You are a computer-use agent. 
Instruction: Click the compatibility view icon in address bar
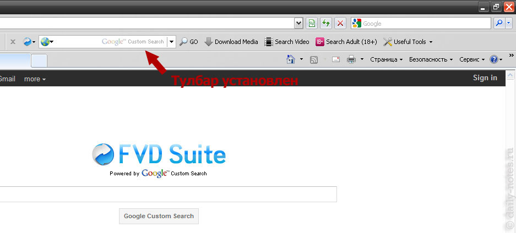tap(312, 23)
